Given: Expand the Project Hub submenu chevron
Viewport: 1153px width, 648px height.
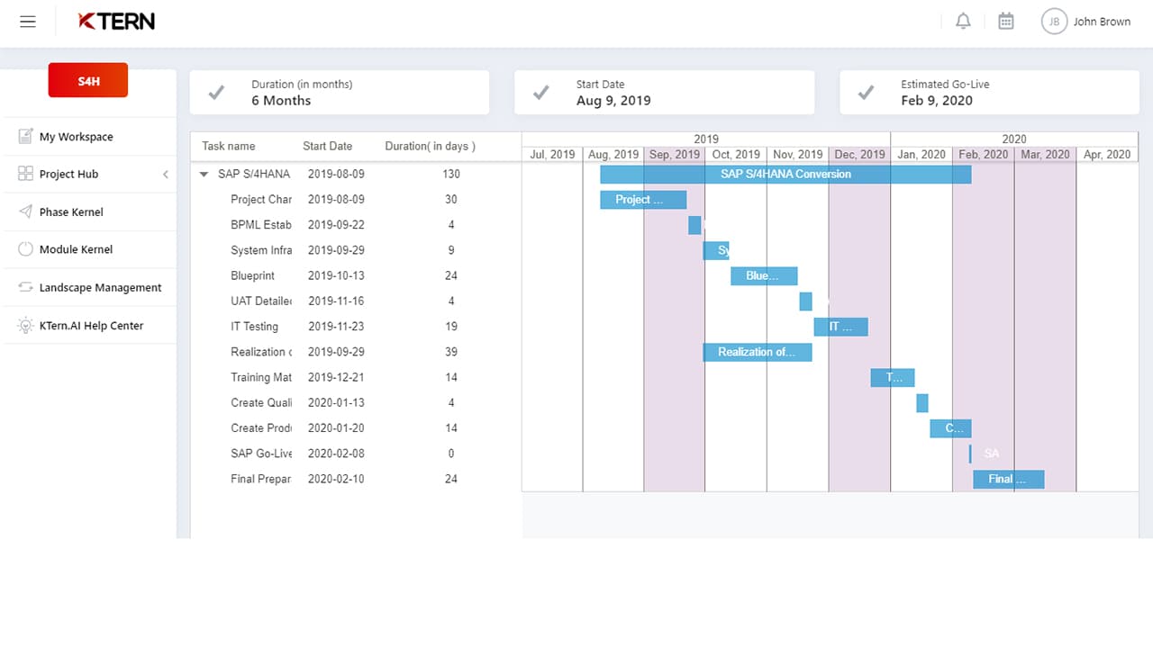Looking at the screenshot, I should pos(165,175).
